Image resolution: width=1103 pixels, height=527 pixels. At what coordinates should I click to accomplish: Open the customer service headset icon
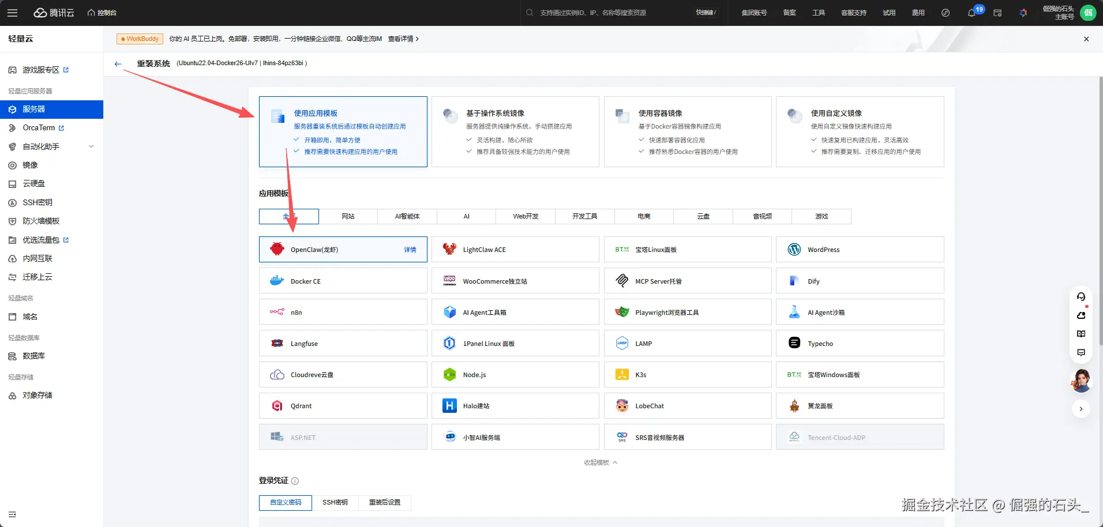1081,297
